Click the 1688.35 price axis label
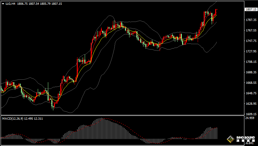This screenshot has height=146, width=258. [251, 72]
